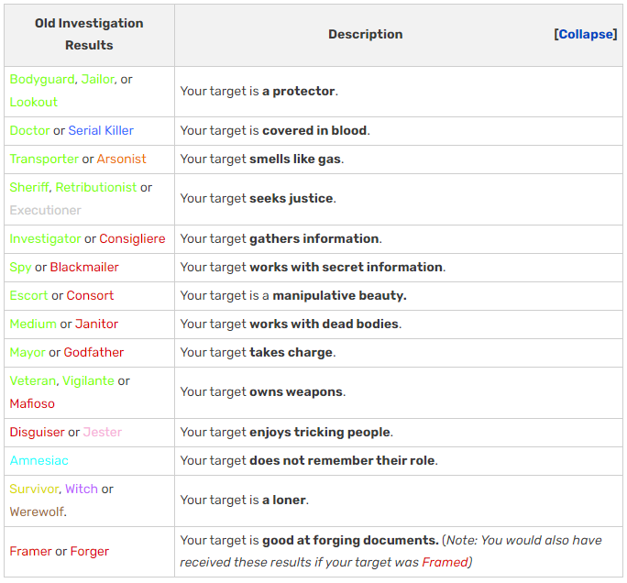This screenshot has height=583, width=627.
Task: Go to the Escort page
Action: 28,295
